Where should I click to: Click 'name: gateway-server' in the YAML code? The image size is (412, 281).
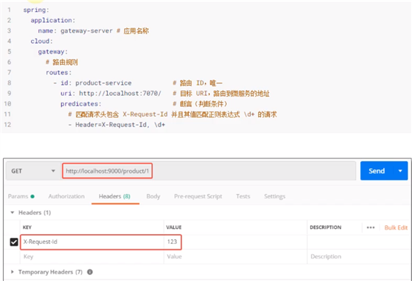tap(75, 30)
